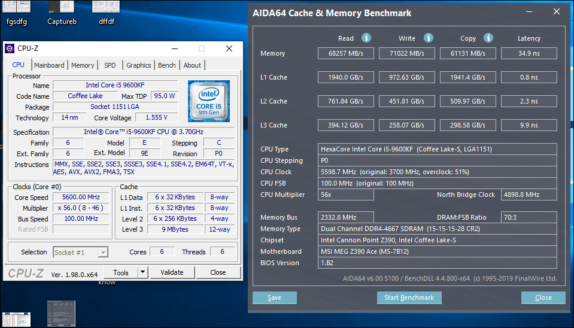The width and height of the screenshot is (574, 328).
Task: Select the bottom-left desktop screenshot icon
Action: click(x=17, y=319)
